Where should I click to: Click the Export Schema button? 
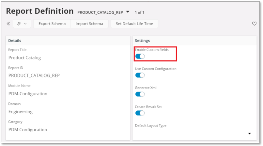pyautogui.click(x=52, y=24)
